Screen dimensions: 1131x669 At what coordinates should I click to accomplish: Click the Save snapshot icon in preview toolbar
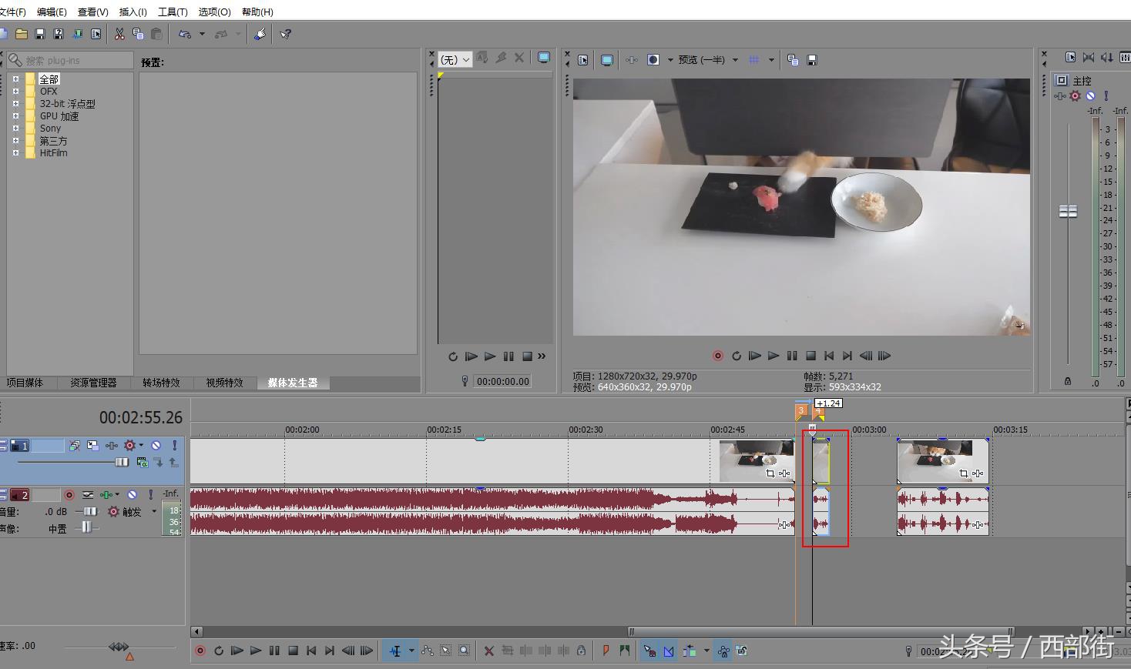[x=811, y=60]
